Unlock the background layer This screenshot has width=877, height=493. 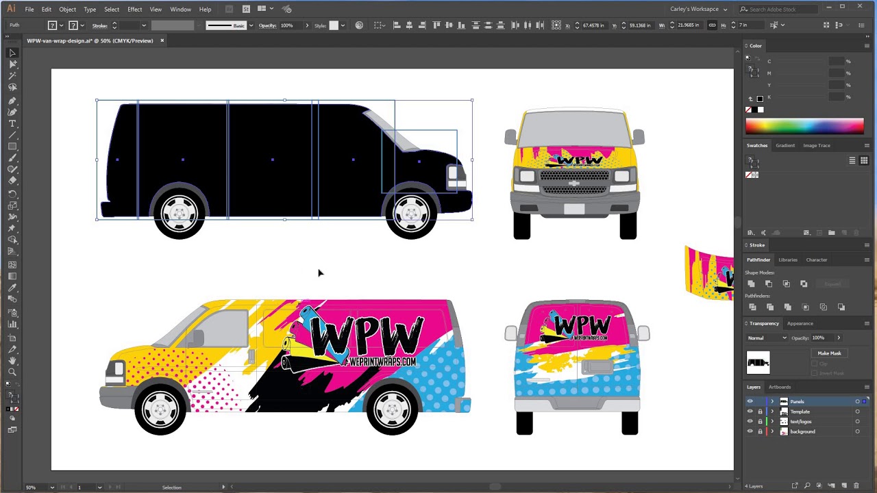click(x=760, y=431)
